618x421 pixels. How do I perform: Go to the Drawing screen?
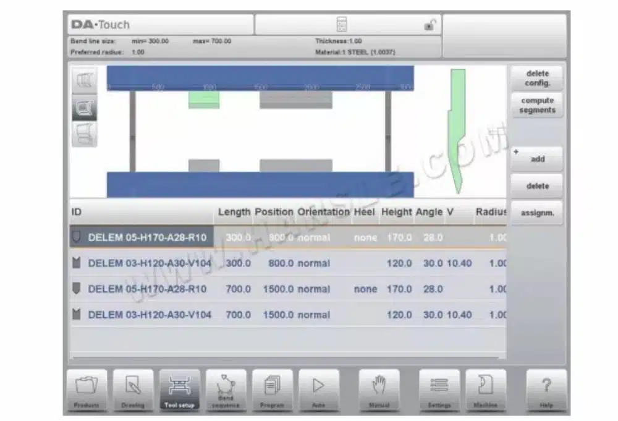[x=133, y=389]
